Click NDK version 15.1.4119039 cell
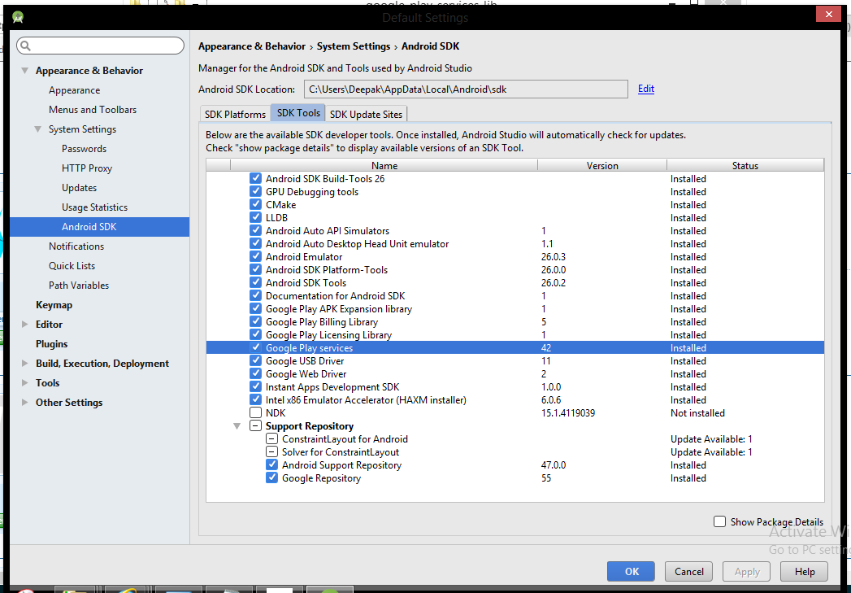 click(568, 413)
